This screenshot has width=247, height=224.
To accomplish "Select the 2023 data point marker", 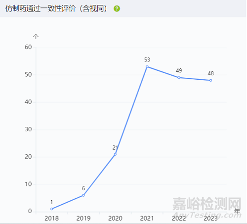I will (x=210, y=80).
